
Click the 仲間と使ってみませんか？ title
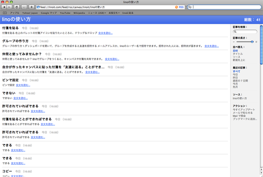22,54
